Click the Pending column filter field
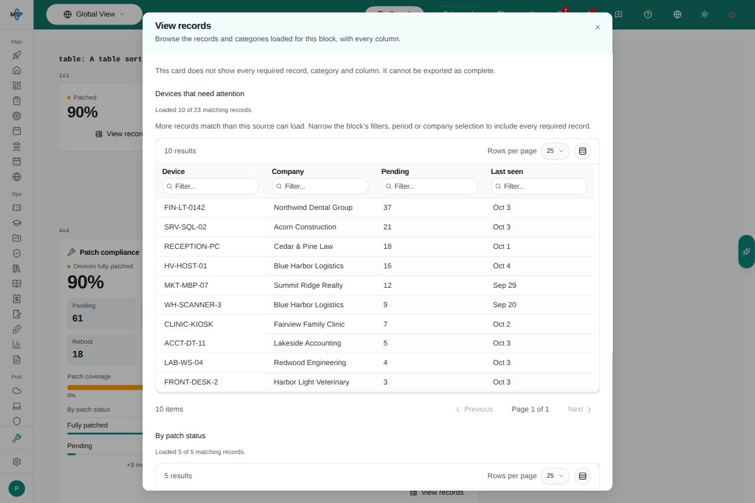Screen dimensions: 755x503 click(430, 186)
